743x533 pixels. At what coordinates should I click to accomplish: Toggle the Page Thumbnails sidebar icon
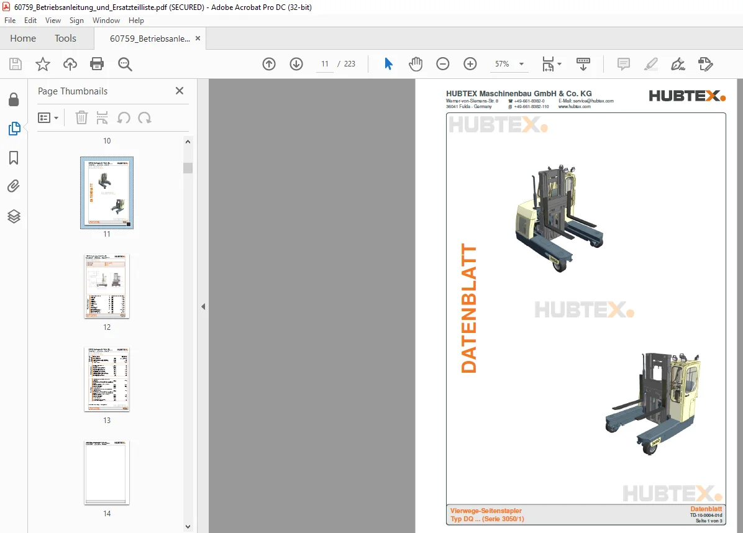pyautogui.click(x=14, y=129)
